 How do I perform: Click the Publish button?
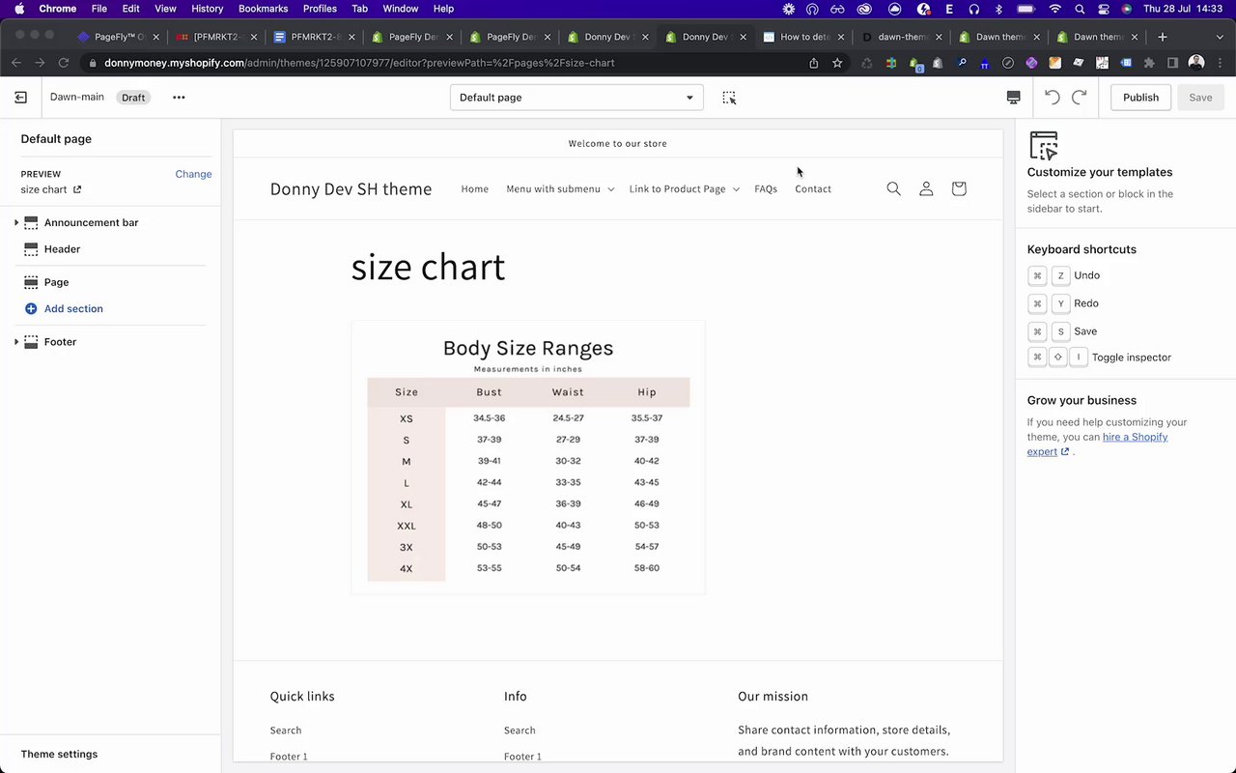click(1140, 98)
